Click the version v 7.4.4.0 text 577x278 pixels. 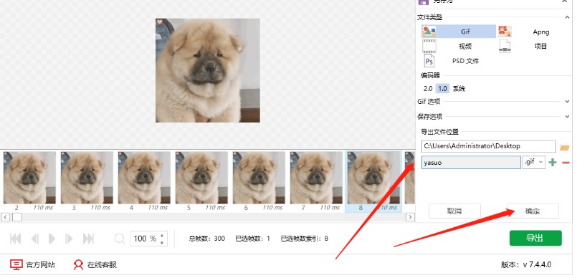tap(526, 264)
